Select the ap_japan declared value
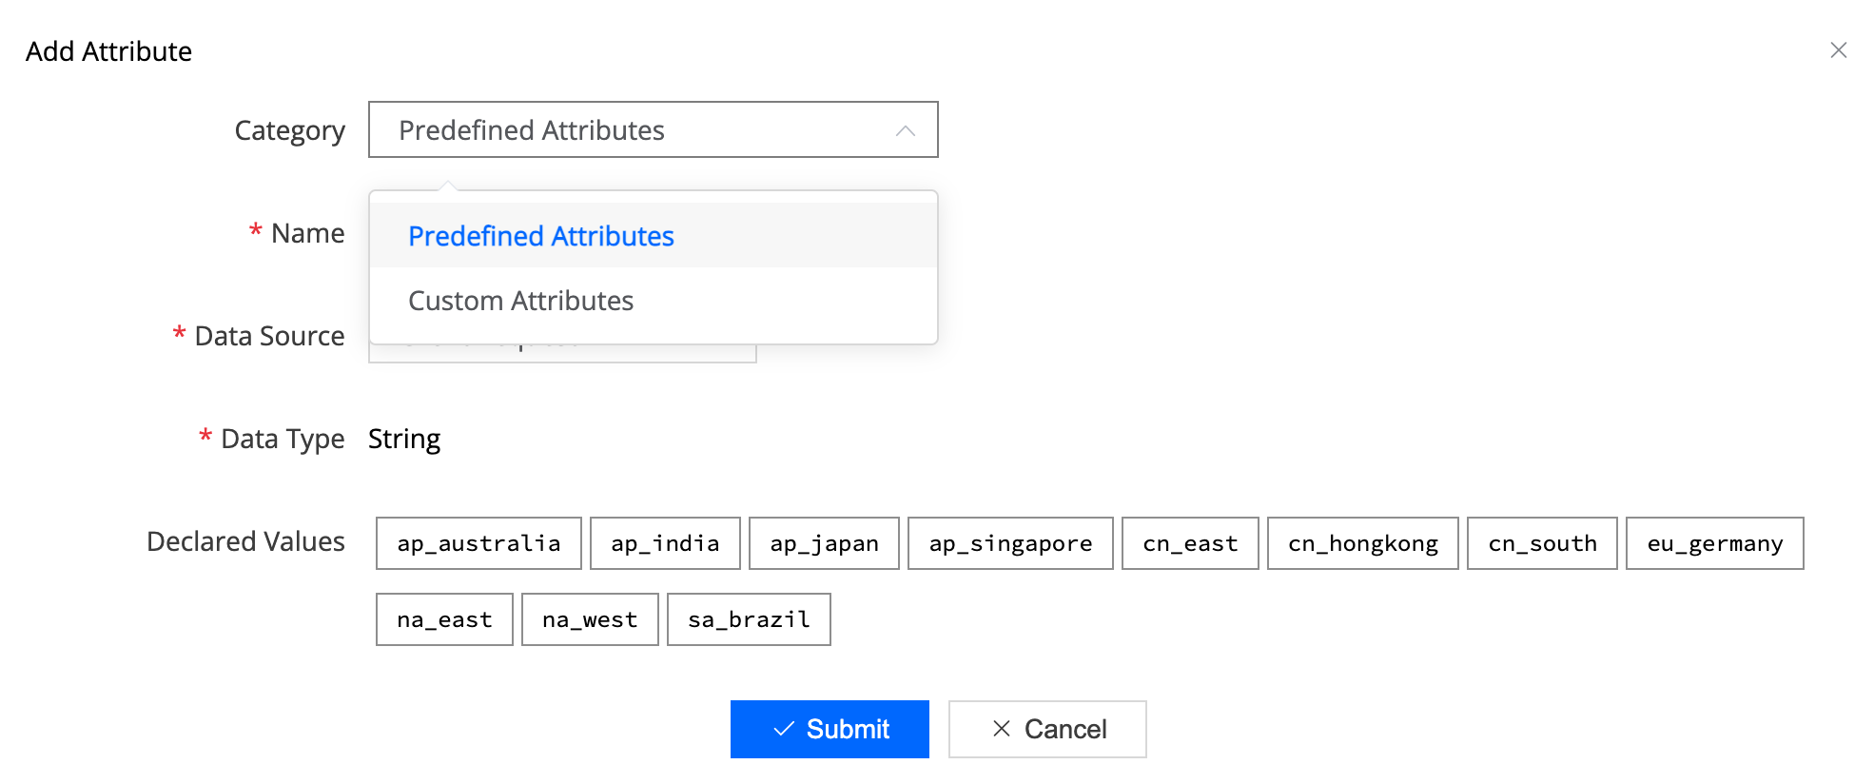Image resolution: width=1874 pixels, height=784 pixels. pos(824,543)
